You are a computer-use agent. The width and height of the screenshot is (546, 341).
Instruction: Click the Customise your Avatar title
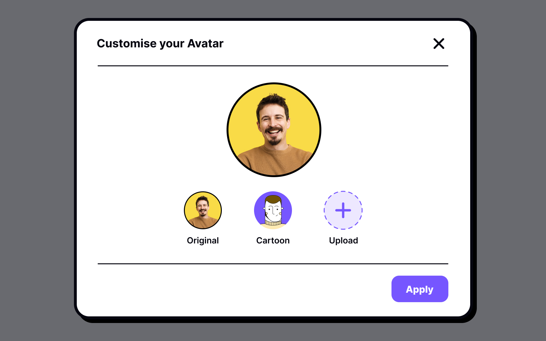(160, 44)
